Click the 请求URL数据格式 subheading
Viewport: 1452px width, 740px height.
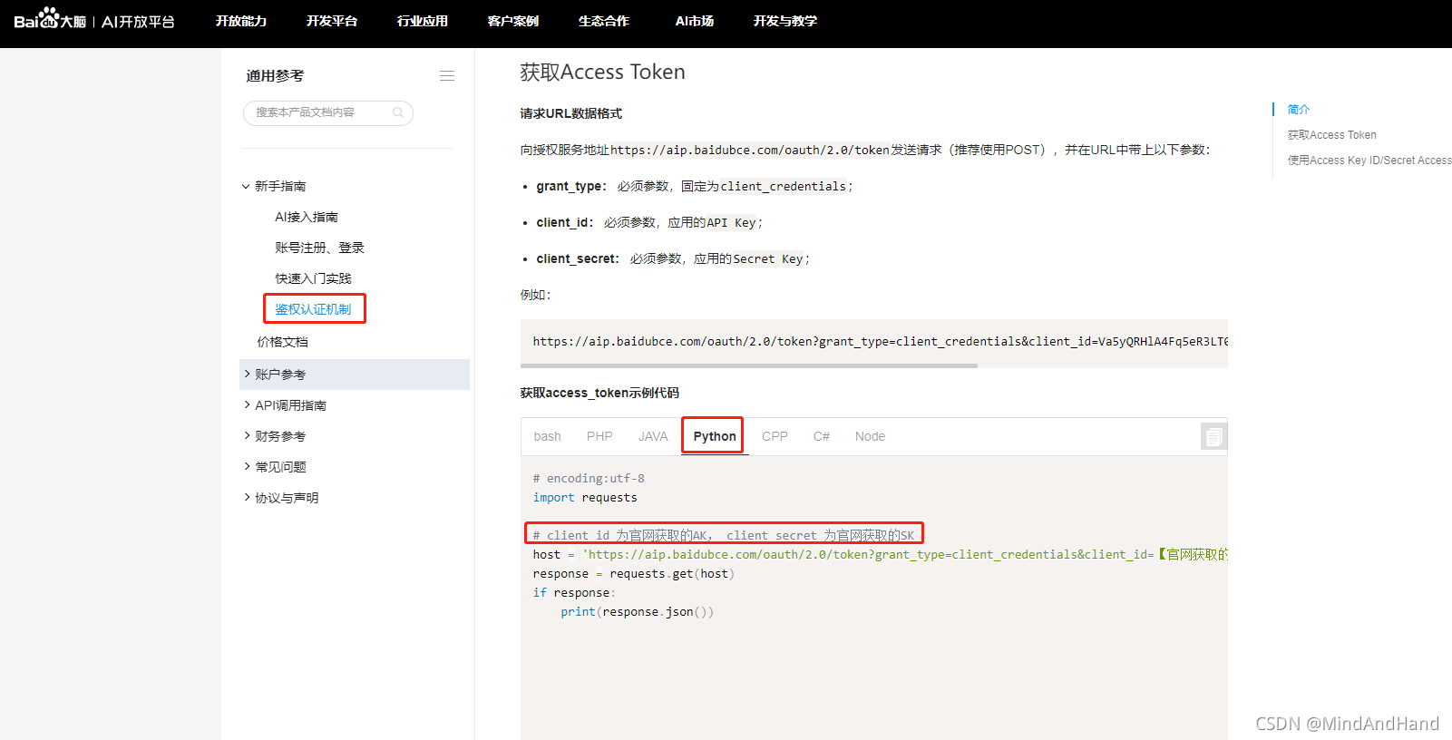coord(571,113)
